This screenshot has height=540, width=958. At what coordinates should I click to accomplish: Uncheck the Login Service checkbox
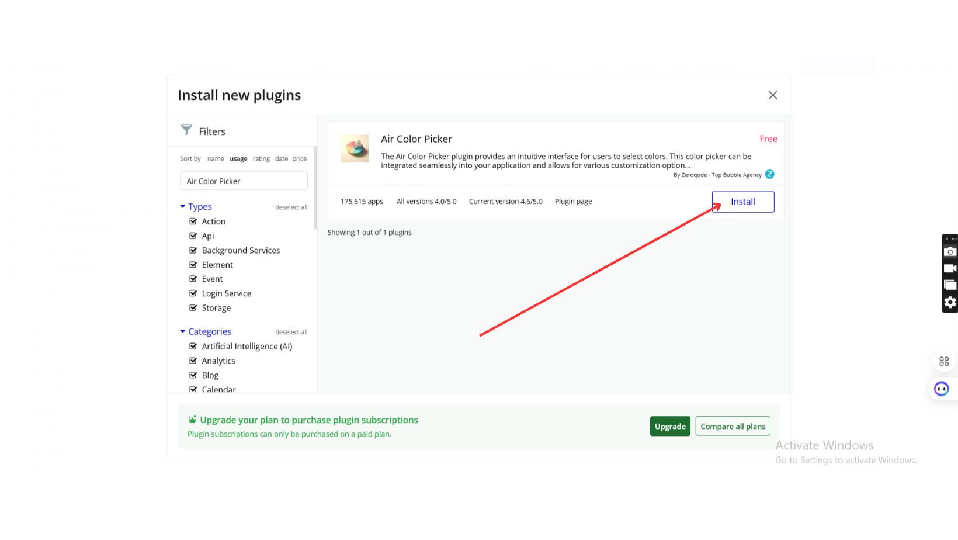coord(193,293)
